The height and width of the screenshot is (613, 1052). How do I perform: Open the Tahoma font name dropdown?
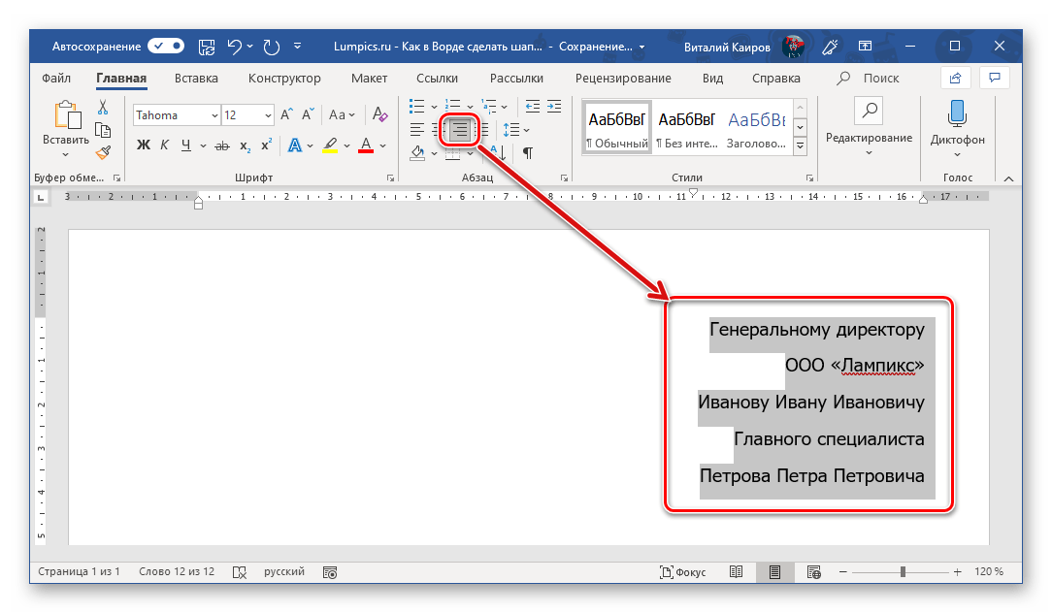coord(214,115)
